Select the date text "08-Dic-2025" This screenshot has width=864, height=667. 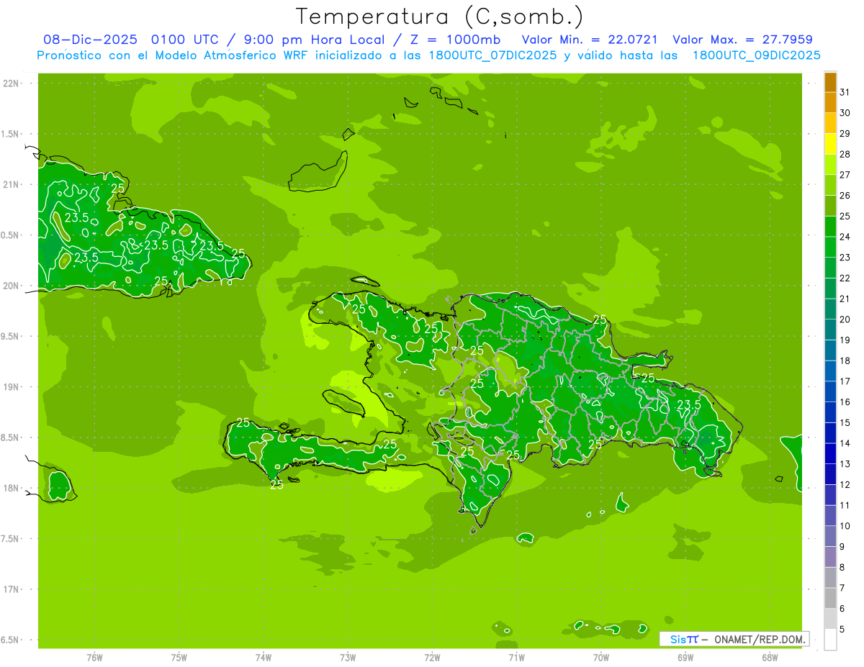click(91, 40)
